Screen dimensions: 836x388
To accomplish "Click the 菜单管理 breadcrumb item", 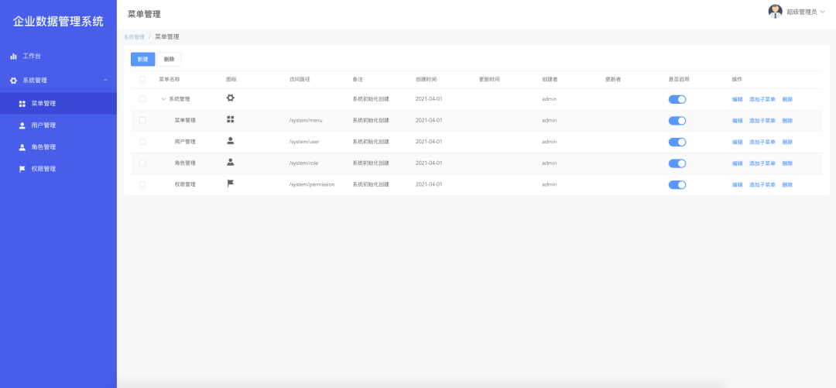I will click(167, 37).
